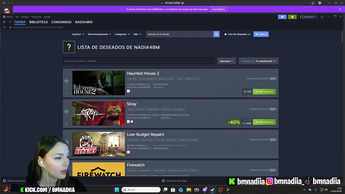This screenshot has height=194, width=345.
Task: Open the Amigos menu
Action: pos(25,17)
